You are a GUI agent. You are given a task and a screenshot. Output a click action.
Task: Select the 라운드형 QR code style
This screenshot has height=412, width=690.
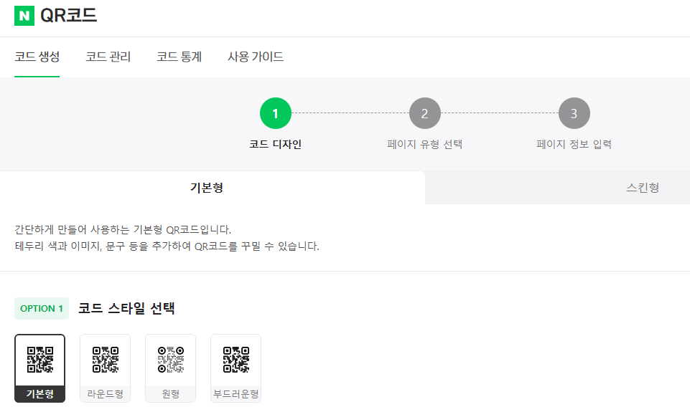click(105, 368)
